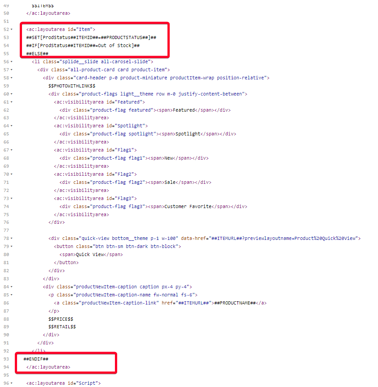
Task: Collapse the Flag1 visibilityarea fold at line 67
Action: coord(12,150)
